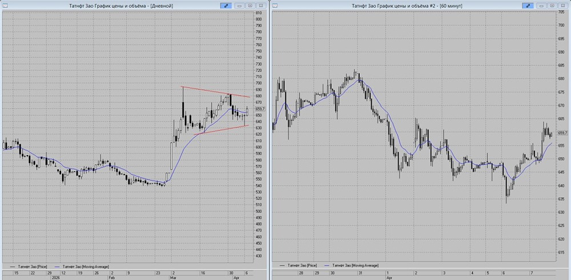Click the '28' date label on the 60-minute time axis

301,273
